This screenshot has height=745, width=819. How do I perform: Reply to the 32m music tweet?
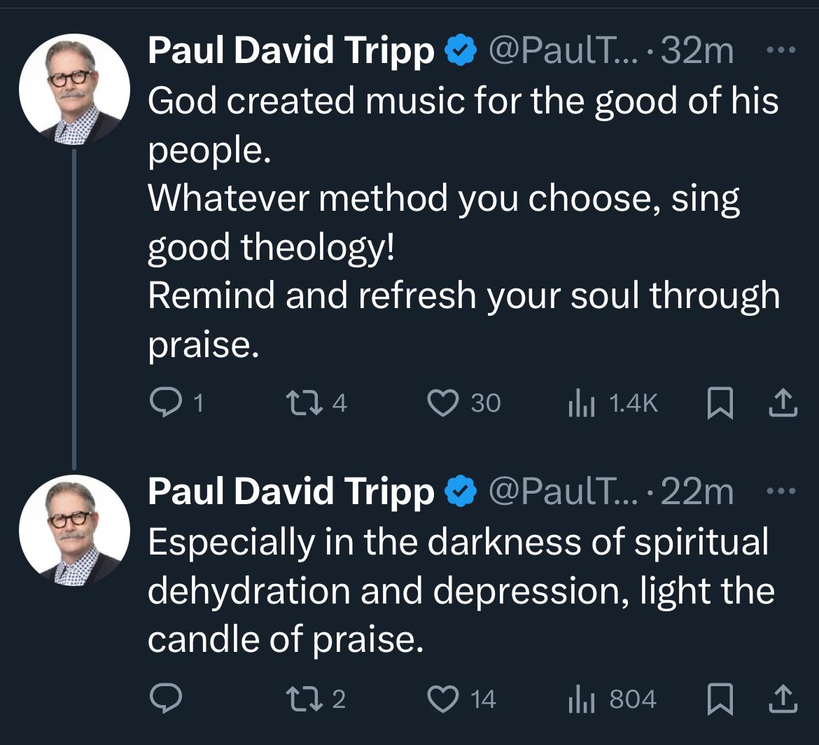pos(165,402)
